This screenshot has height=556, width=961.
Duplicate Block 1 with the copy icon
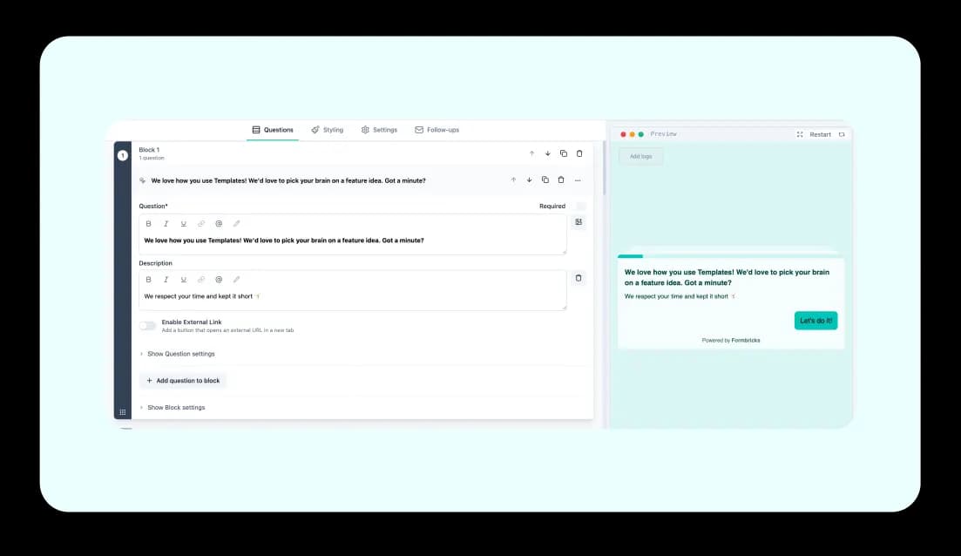(x=563, y=153)
